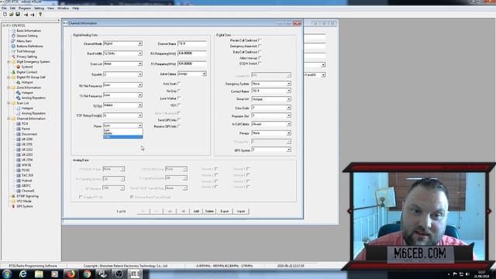Select the TAC 310 channel in tree
Viewport: 496px width, 279px height.
(27, 175)
